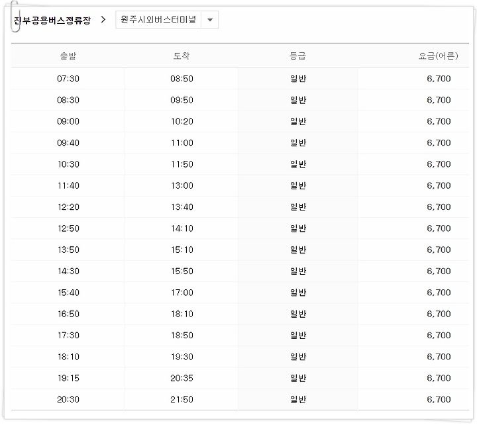
Task: Click the 18:10 arrival time
Action: click(x=182, y=314)
